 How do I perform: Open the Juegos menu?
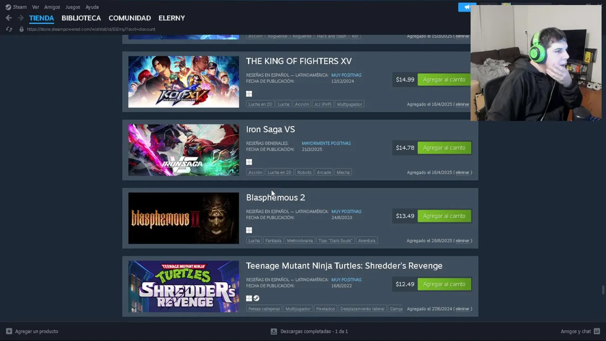(x=72, y=7)
